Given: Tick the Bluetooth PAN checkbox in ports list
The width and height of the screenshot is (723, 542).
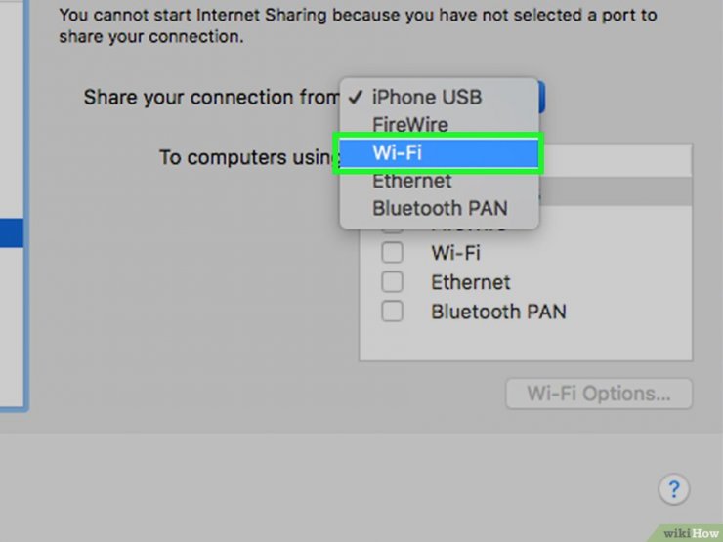Looking at the screenshot, I should tap(392, 312).
